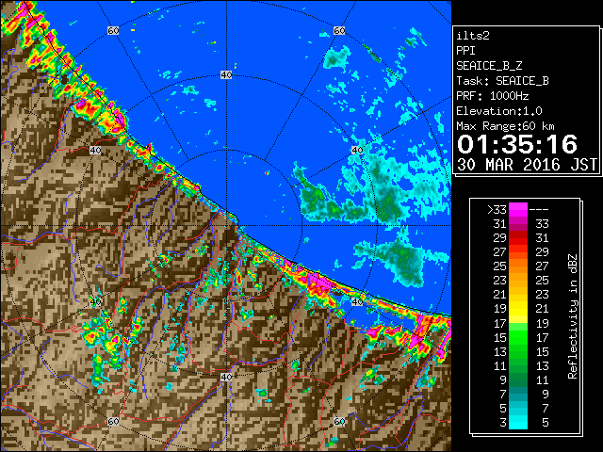Click the '30 MAR 2016 JST' date
The width and height of the screenshot is (603, 452).
(527, 165)
